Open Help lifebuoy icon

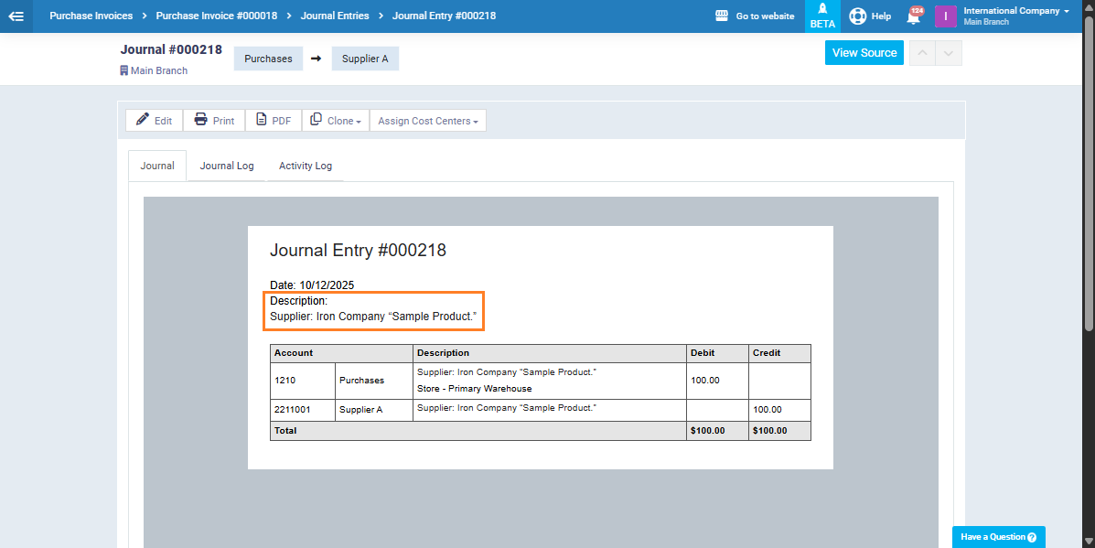pos(857,16)
